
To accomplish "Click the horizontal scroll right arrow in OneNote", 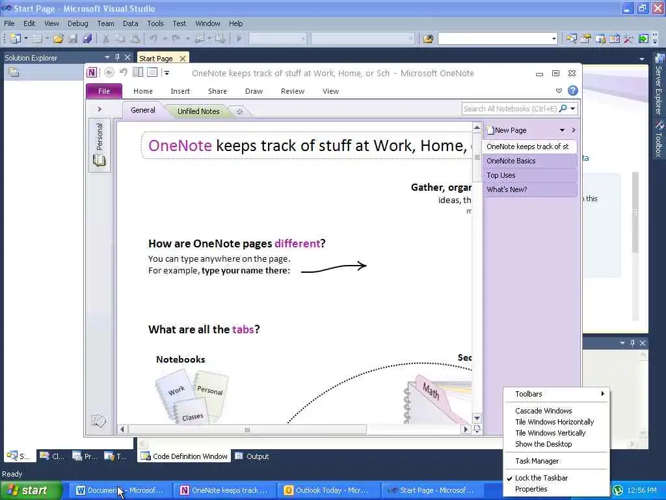I will pos(466,430).
